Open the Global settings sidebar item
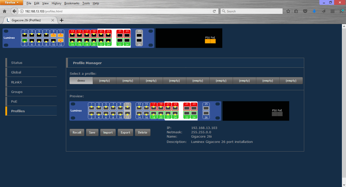 click(x=31, y=72)
